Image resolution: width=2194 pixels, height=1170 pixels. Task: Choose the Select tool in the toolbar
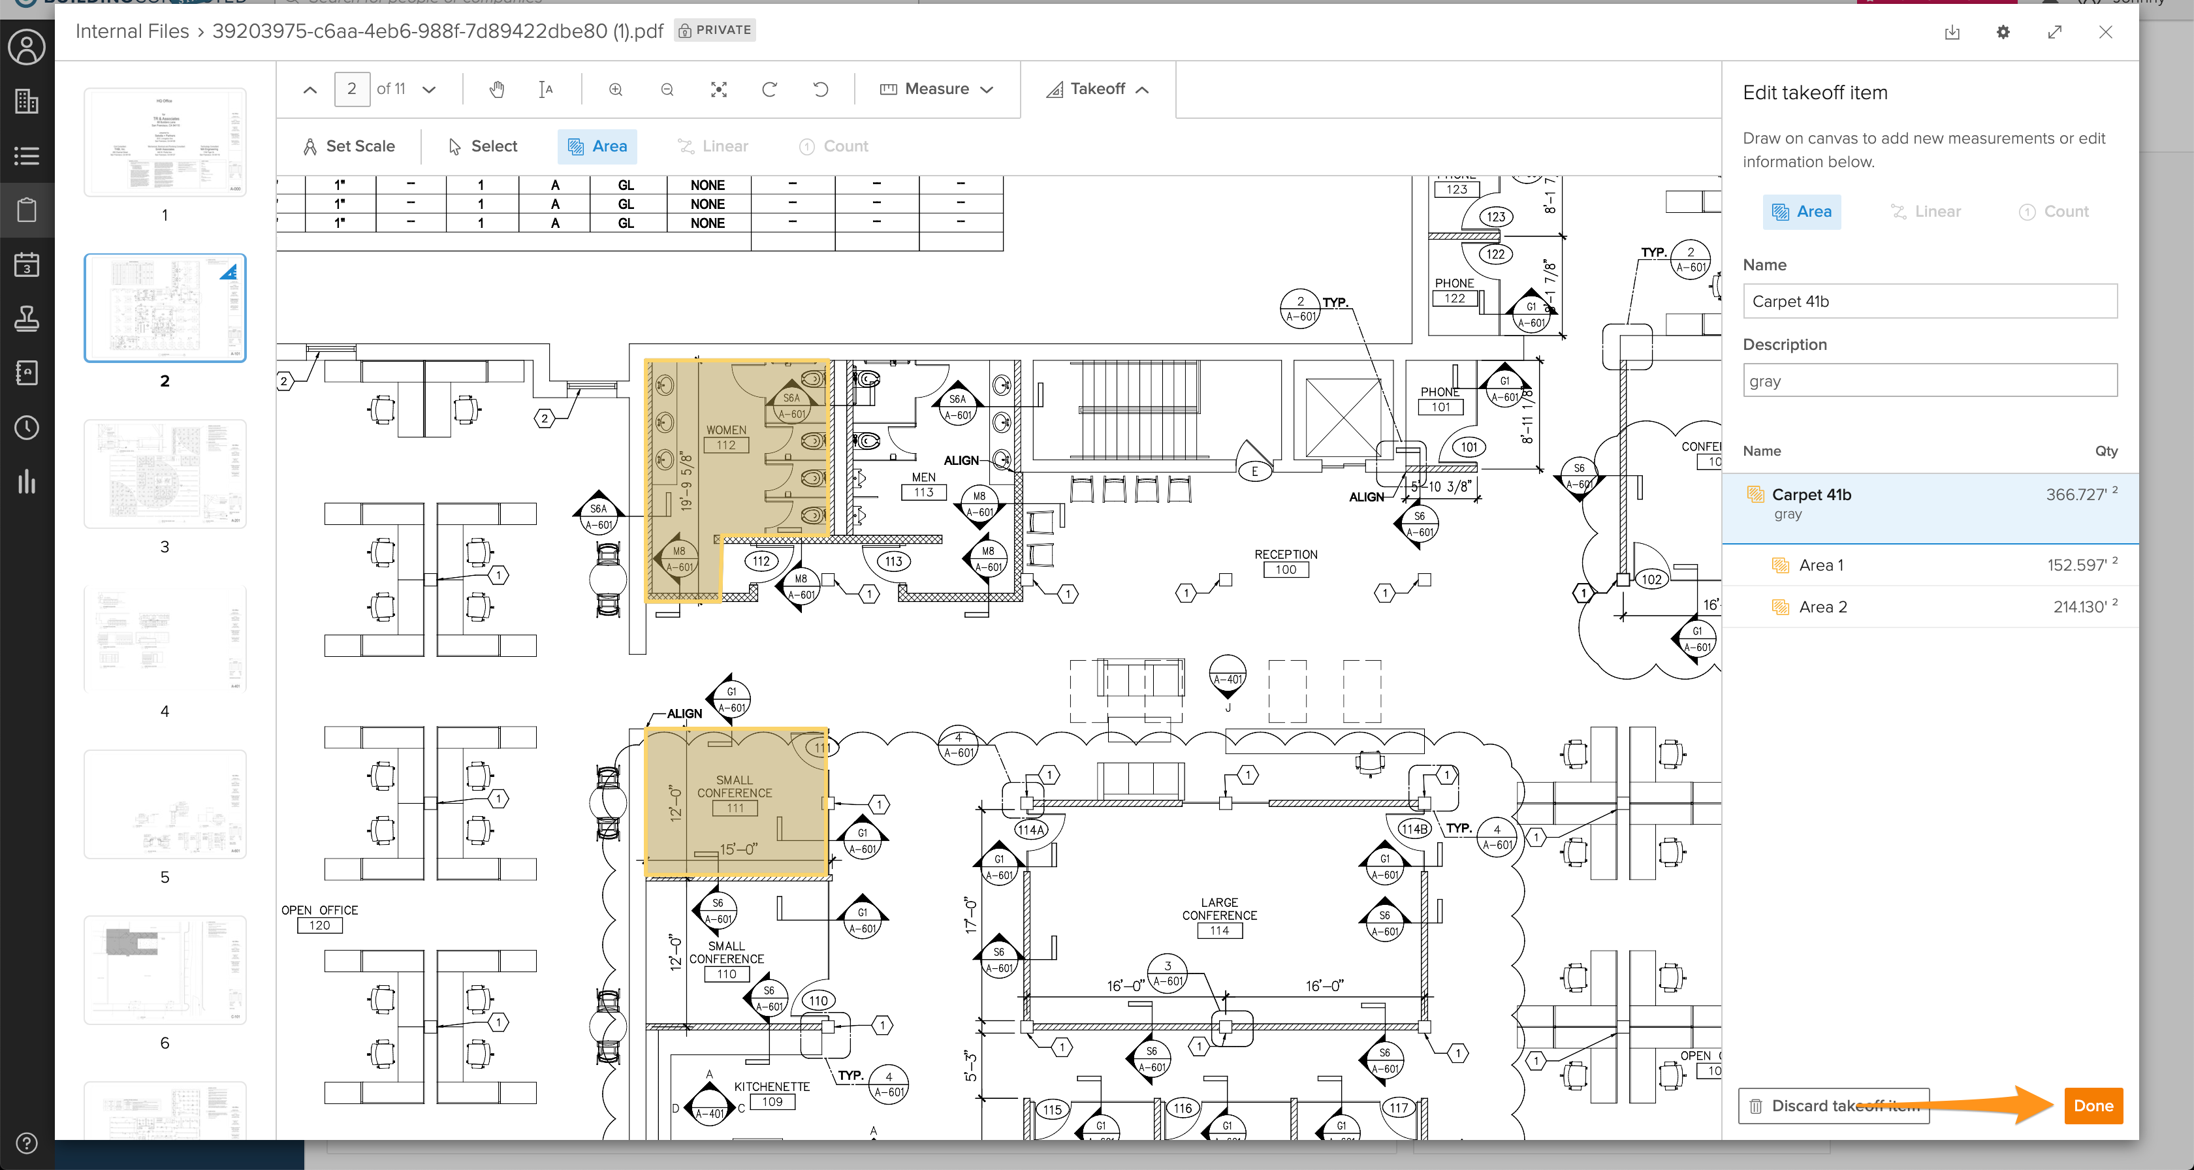[x=483, y=146]
